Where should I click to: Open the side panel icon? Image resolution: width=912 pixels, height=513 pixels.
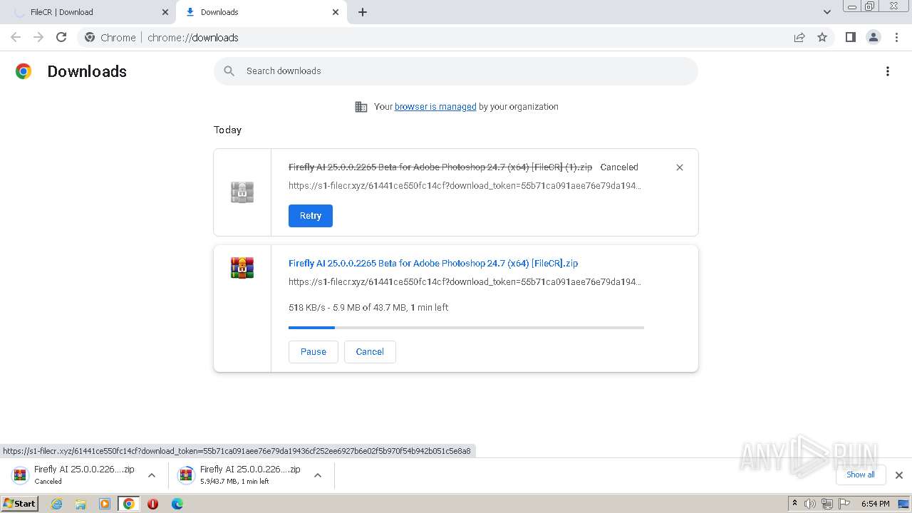click(850, 37)
